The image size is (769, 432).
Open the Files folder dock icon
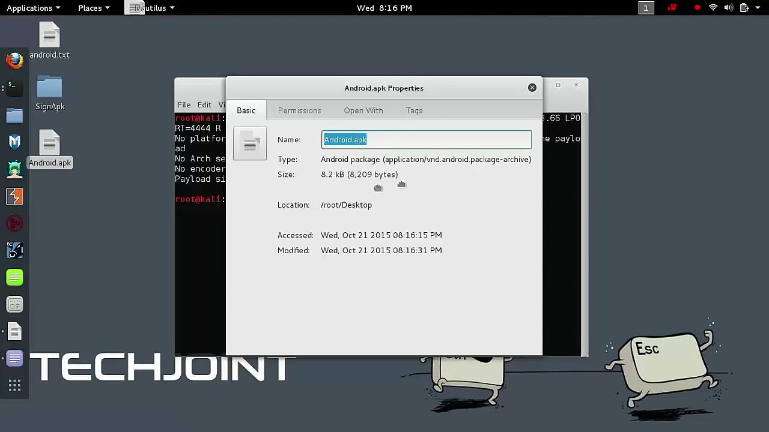click(x=14, y=115)
